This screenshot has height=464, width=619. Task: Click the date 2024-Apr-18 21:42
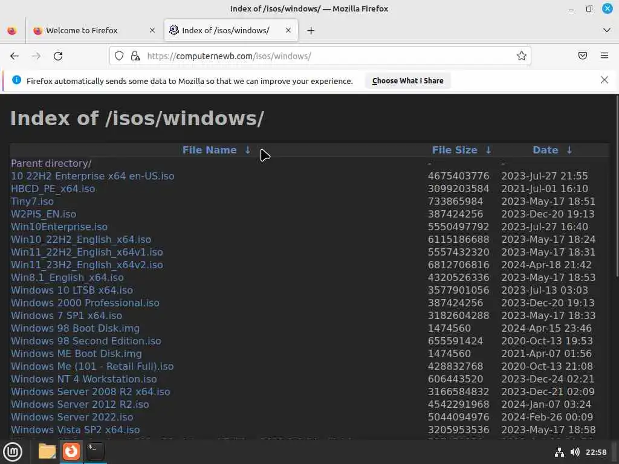[546, 265]
